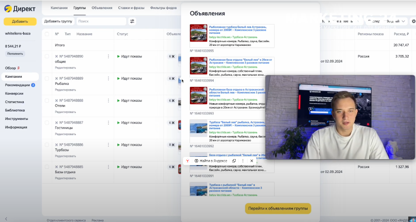Click the type icon beside № 5487948888

tap(56, 100)
